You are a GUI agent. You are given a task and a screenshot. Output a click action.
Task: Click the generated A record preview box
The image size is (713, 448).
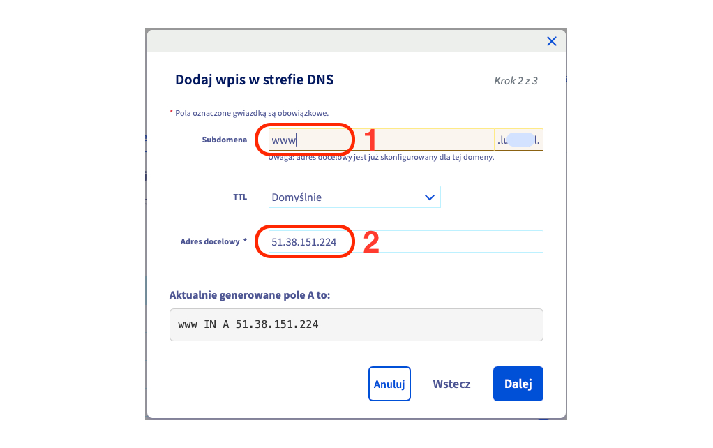(x=356, y=324)
